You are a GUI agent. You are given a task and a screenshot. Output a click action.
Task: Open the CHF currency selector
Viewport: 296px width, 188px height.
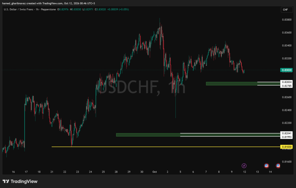[x=286, y=10]
